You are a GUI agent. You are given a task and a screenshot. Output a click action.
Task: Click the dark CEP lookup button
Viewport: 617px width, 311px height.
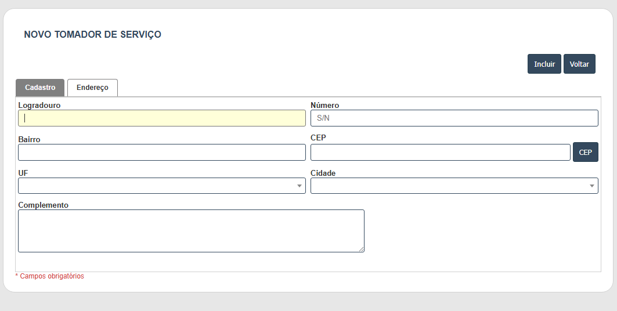tap(586, 152)
